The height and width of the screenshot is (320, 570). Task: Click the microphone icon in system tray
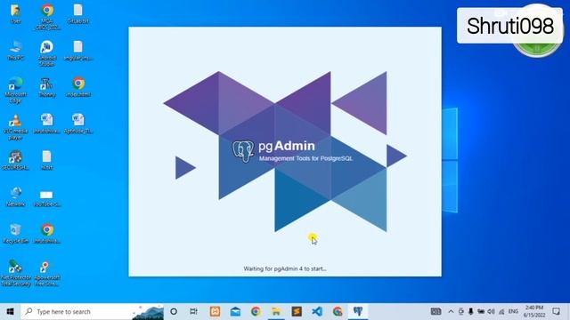coord(471,311)
